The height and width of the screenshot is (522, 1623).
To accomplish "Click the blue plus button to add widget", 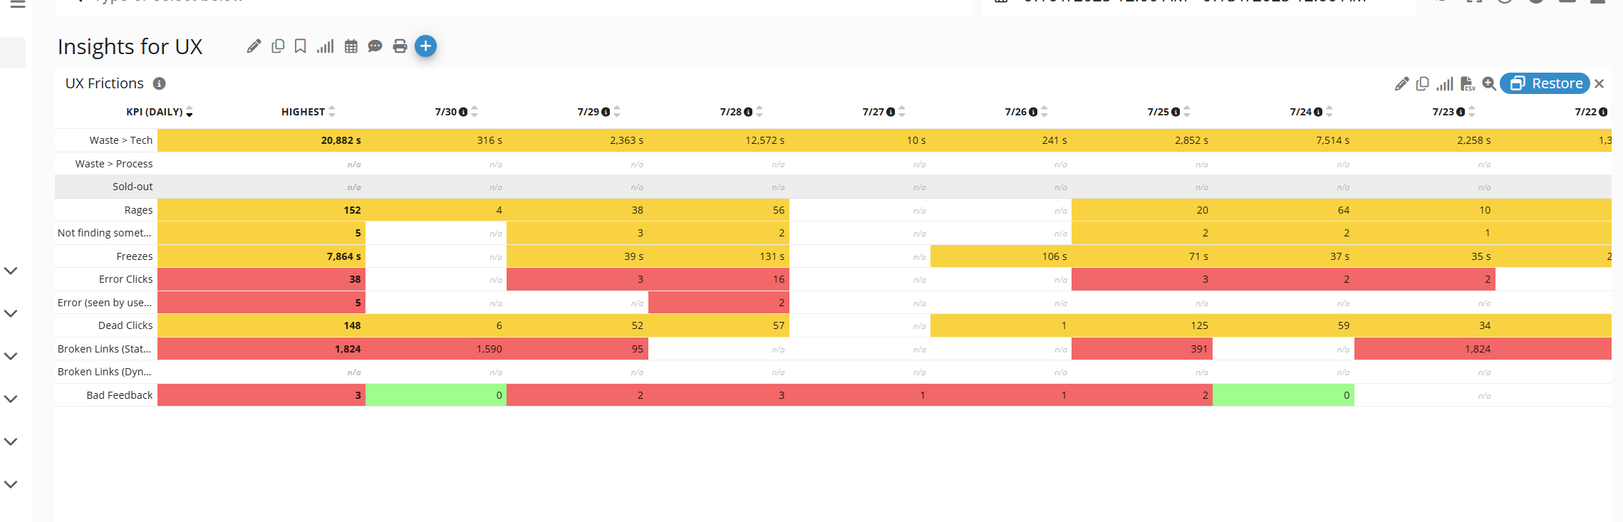I will pos(425,46).
